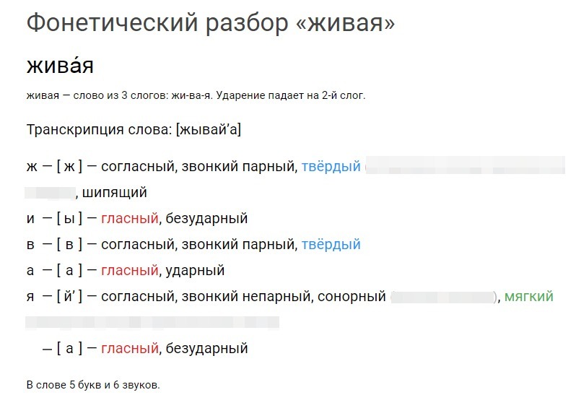
Task: Click the [й’] sound in brackets
Action: 69,296
